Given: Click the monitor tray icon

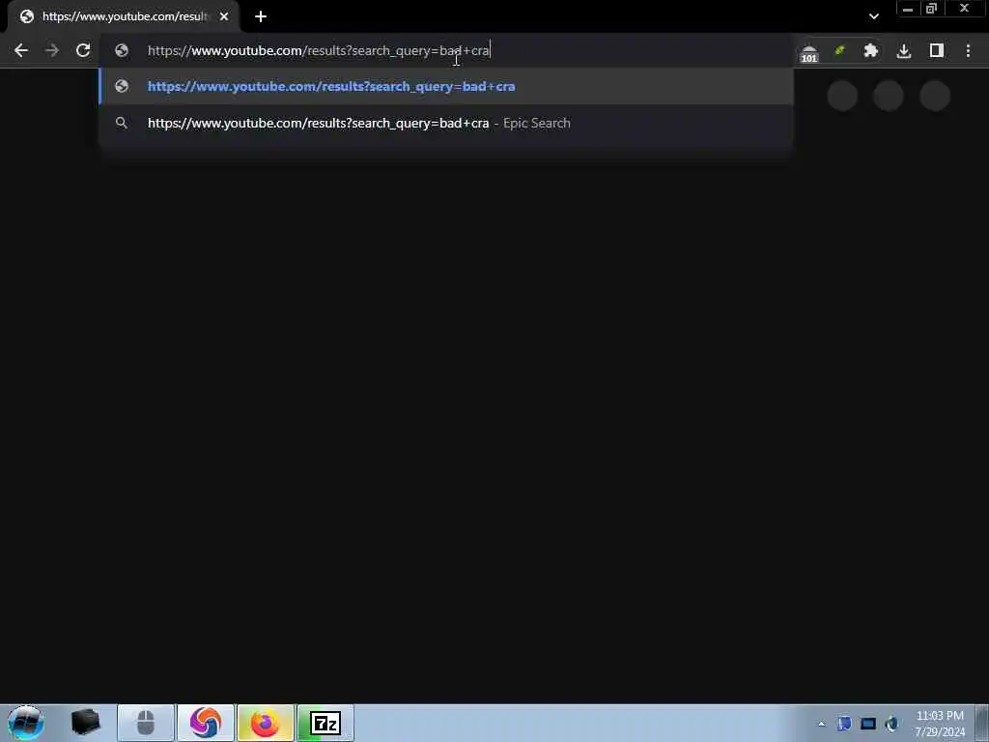Looking at the screenshot, I should pyautogui.click(x=868, y=724).
